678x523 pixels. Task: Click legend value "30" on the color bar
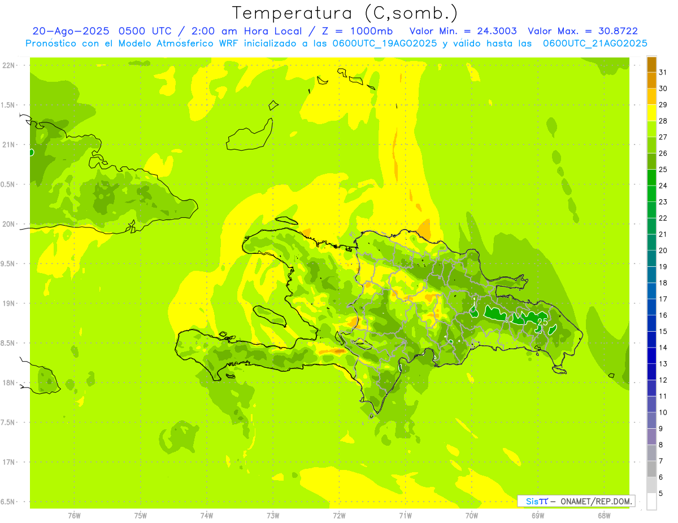[x=663, y=89]
